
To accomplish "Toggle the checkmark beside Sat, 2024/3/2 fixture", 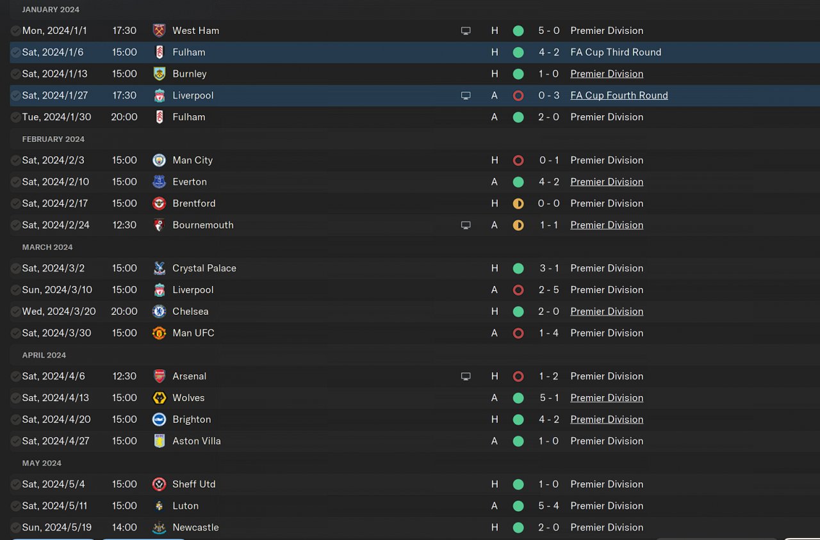I will (x=15, y=269).
